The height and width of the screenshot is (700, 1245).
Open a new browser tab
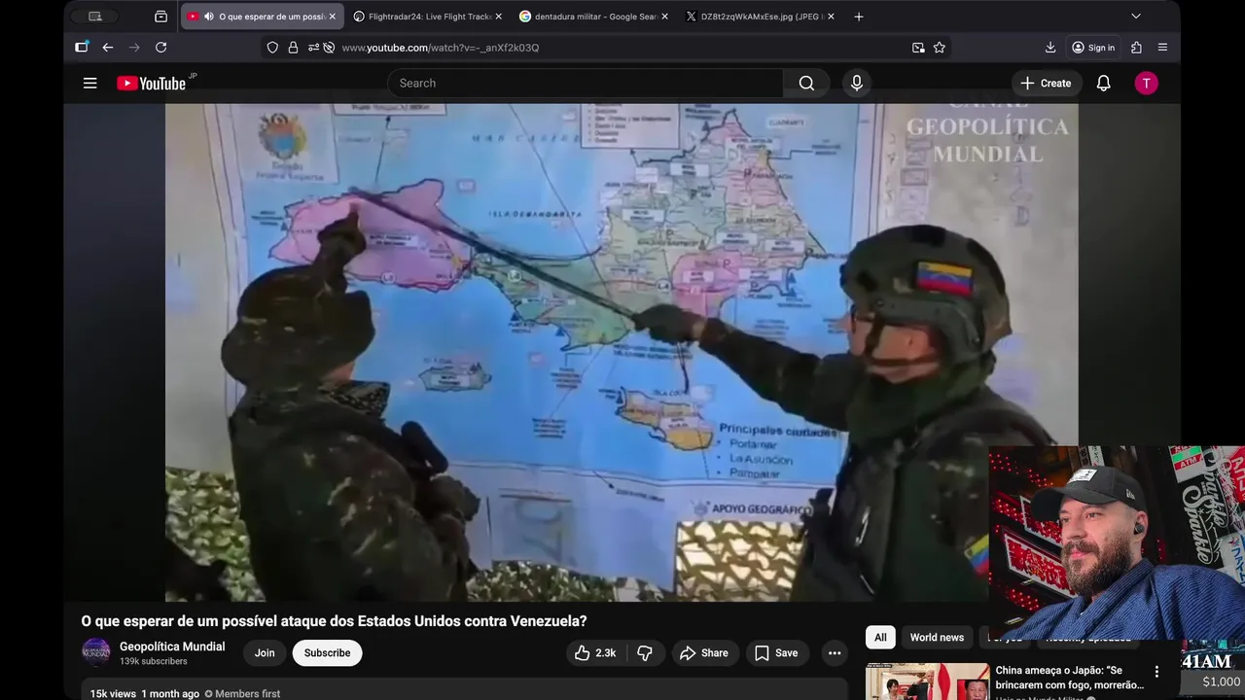pos(858,17)
